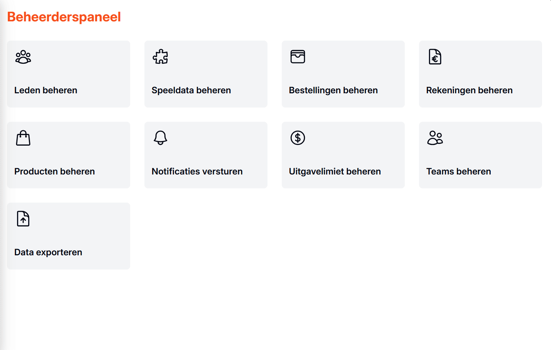Open Speeldata beheren
This screenshot has width=551, height=350.
click(x=191, y=90)
